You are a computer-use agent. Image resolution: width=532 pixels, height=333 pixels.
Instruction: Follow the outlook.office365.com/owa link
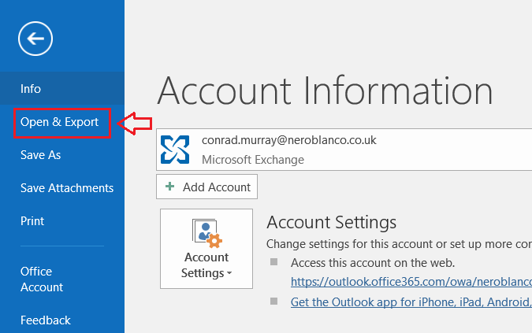(x=411, y=282)
